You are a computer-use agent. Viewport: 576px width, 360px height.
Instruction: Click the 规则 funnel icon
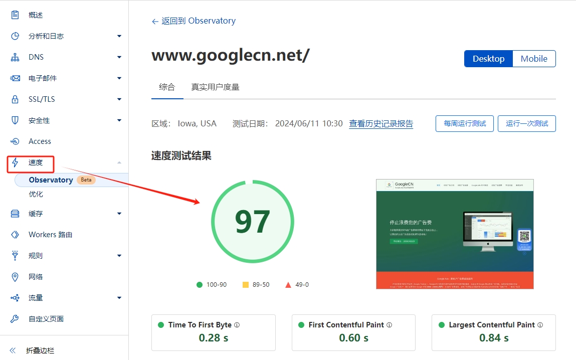[15, 256]
